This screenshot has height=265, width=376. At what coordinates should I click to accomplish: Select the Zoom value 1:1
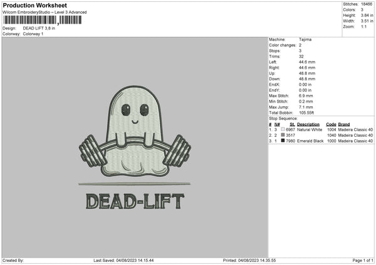[x=363, y=27]
